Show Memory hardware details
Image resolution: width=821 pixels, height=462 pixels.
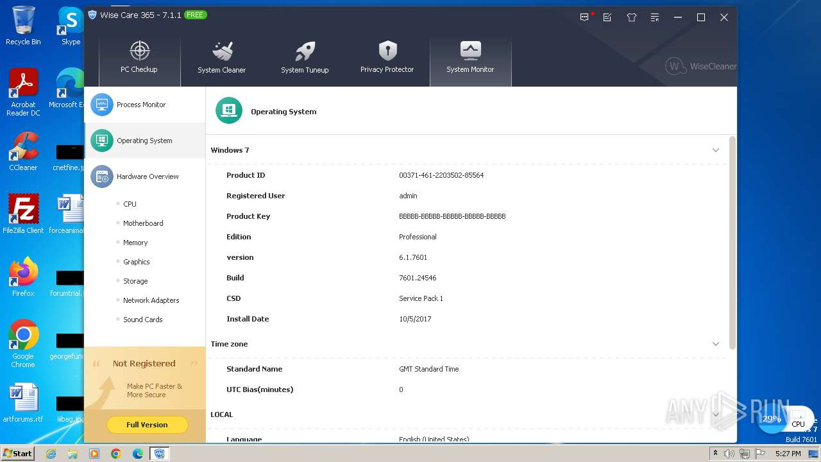pos(135,243)
